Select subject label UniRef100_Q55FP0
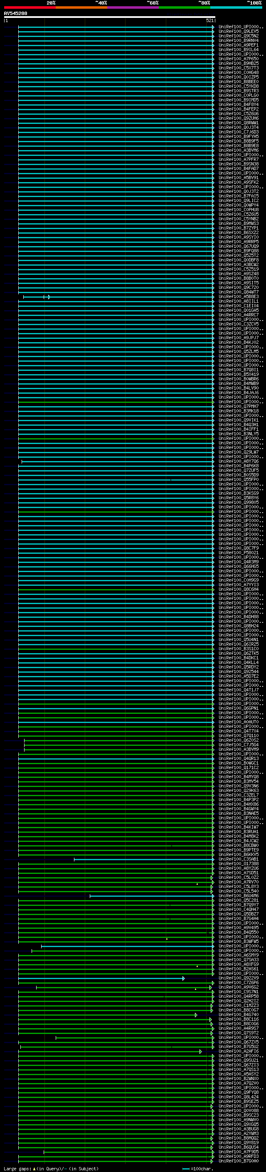The width and height of the screenshot is (266, 1172). click(238, 479)
